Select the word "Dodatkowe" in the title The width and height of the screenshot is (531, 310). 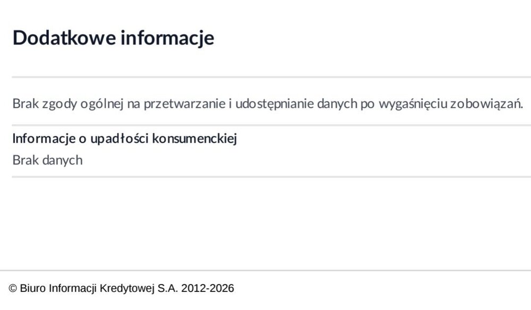click(64, 37)
